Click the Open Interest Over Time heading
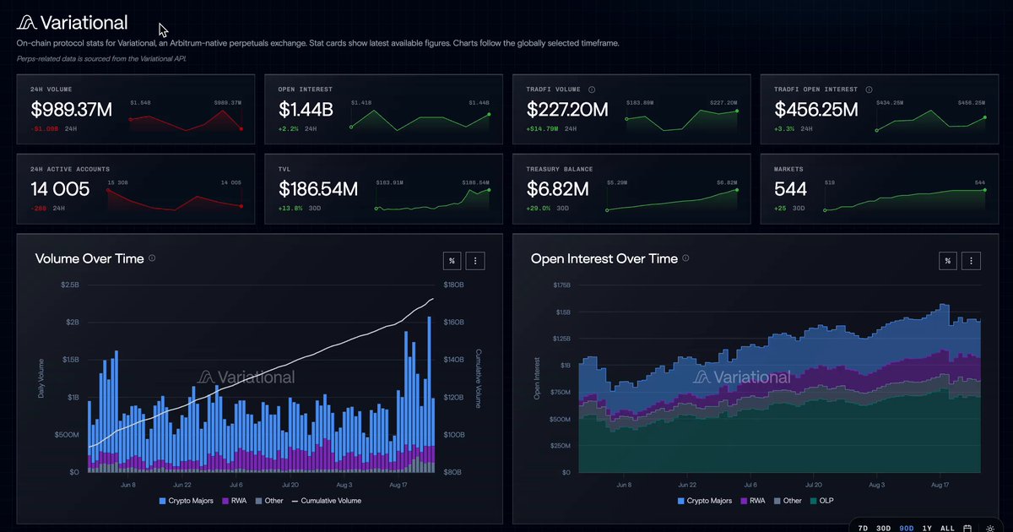The image size is (1013, 532). (604, 258)
